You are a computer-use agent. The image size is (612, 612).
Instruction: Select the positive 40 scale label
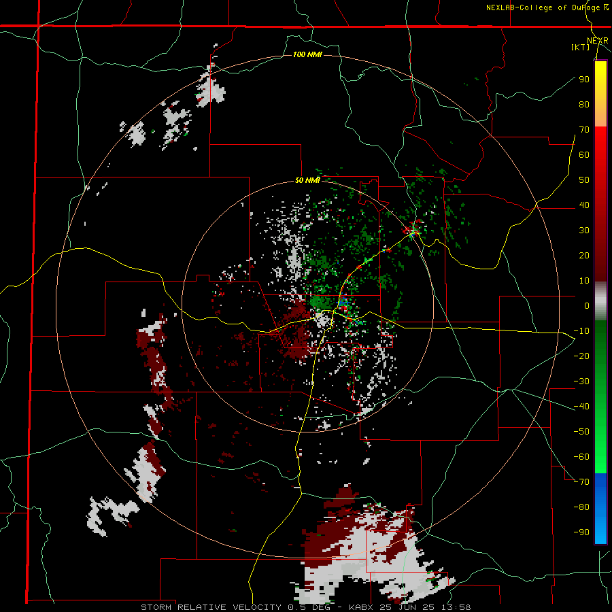click(584, 205)
